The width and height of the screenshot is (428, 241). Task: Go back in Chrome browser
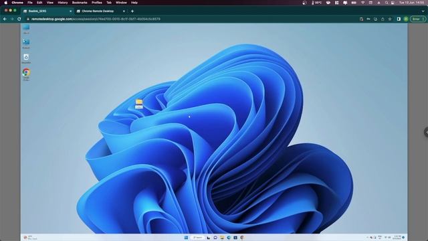pos(5,19)
